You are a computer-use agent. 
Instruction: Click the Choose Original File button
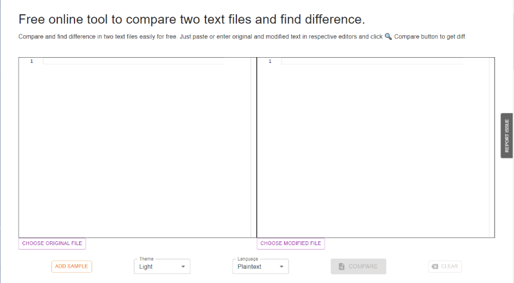(x=52, y=243)
